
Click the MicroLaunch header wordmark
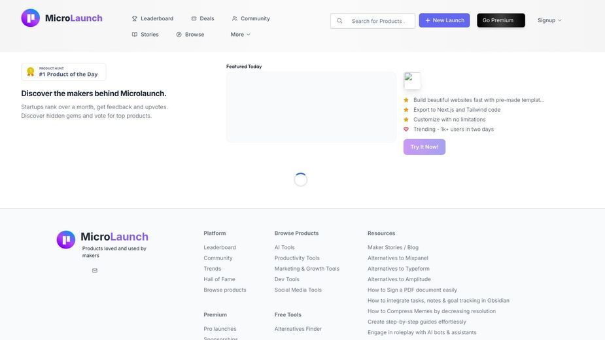point(74,18)
